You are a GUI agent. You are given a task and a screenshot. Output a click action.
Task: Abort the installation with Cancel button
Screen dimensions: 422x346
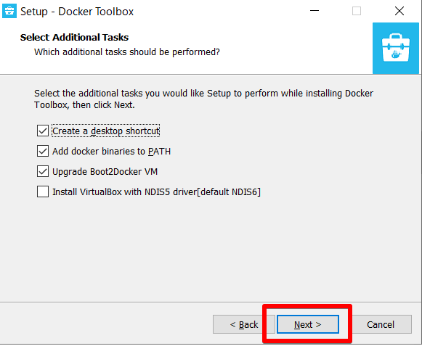pos(381,324)
